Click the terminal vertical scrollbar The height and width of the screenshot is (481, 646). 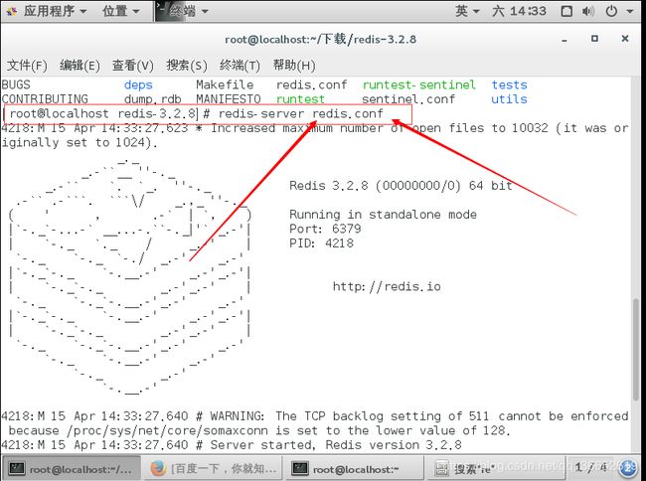point(636,348)
